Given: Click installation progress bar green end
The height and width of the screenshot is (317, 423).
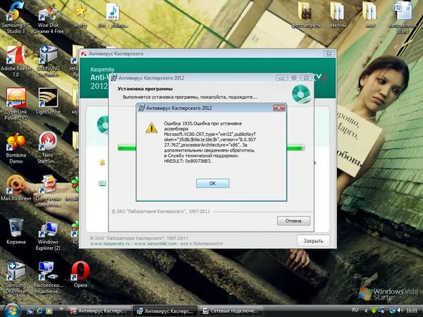Looking at the screenshot, I should (x=295, y=148).
